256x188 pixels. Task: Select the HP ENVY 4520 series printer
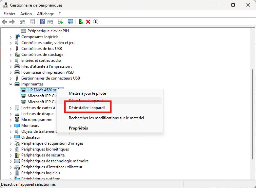42,90
